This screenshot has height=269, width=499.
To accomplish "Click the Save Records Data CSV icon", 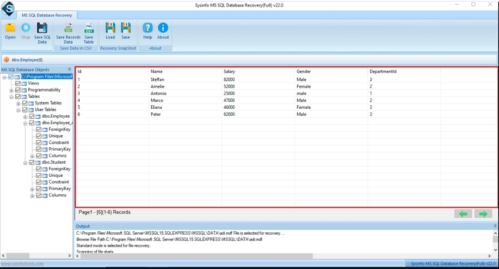I will [68, 28].
